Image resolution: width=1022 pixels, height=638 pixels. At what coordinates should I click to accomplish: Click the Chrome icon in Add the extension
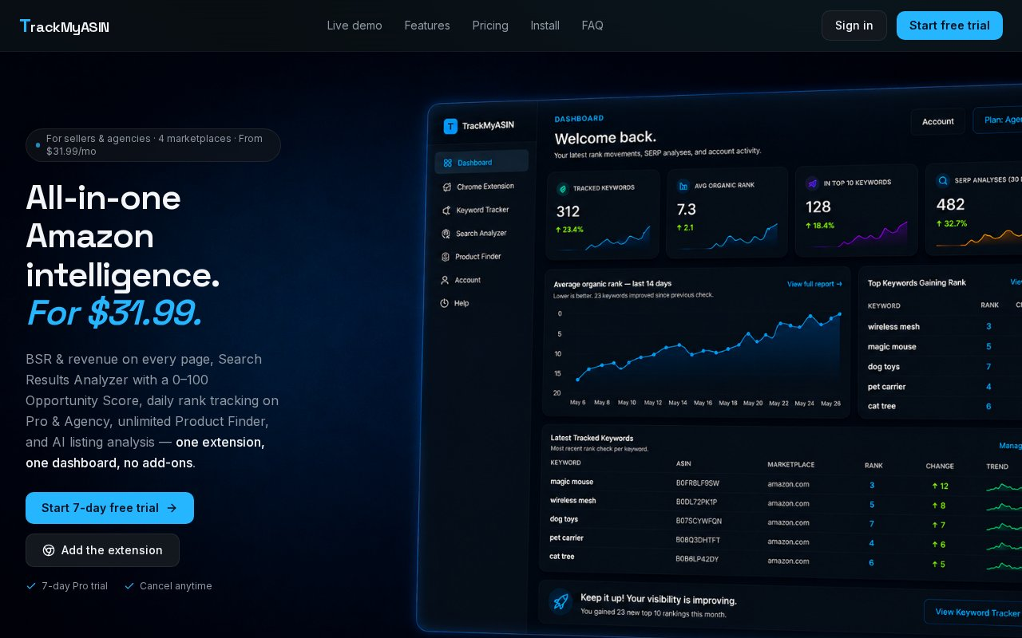coord(49,550)
